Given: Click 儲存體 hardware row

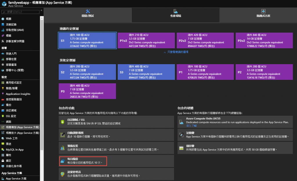Looking at the screenshot, I should 235,148.
